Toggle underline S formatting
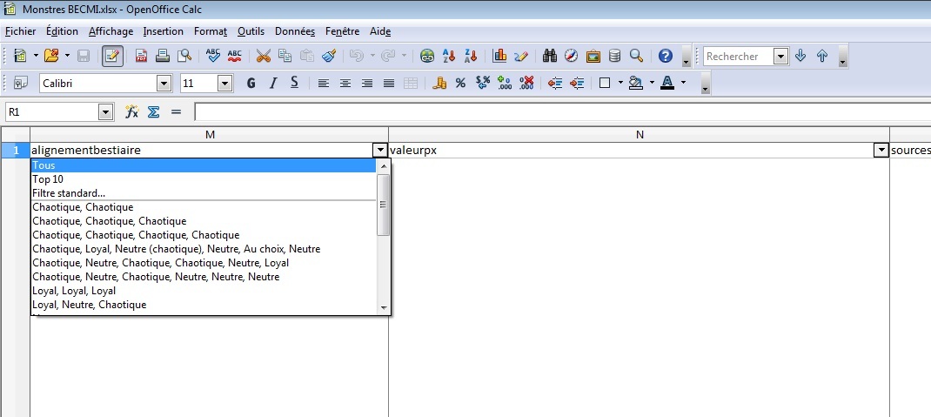This screenshot has height=417, width=931. coord(294,84)
